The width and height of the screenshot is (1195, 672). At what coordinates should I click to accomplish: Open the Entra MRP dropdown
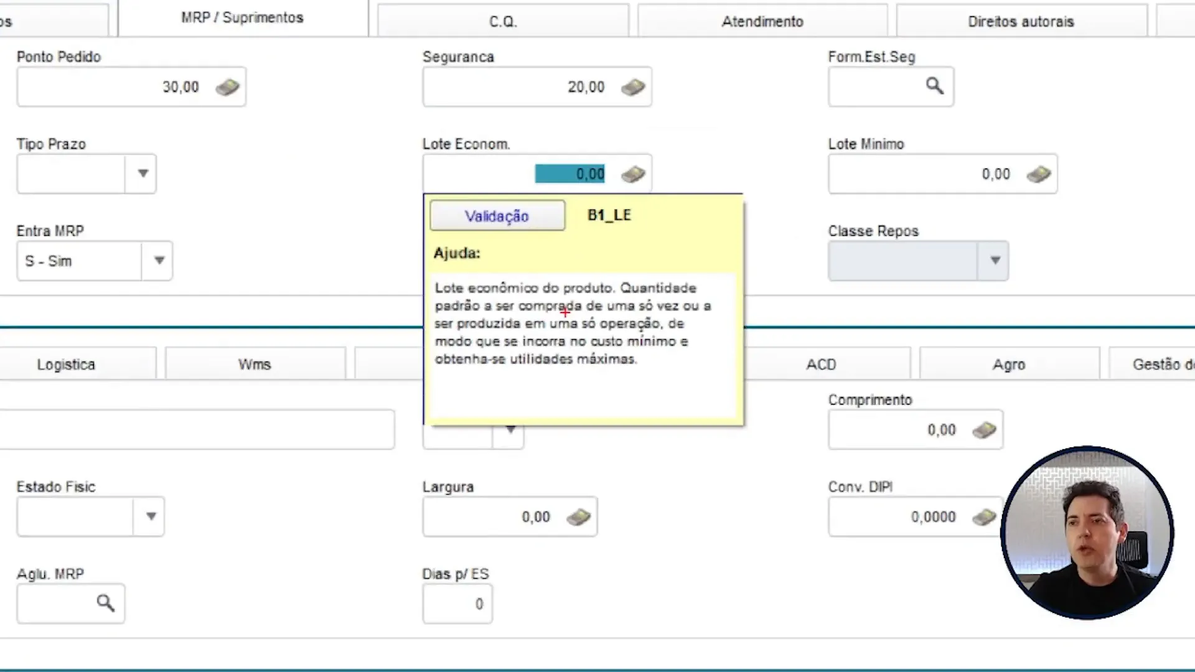click(x=159, y=261)
